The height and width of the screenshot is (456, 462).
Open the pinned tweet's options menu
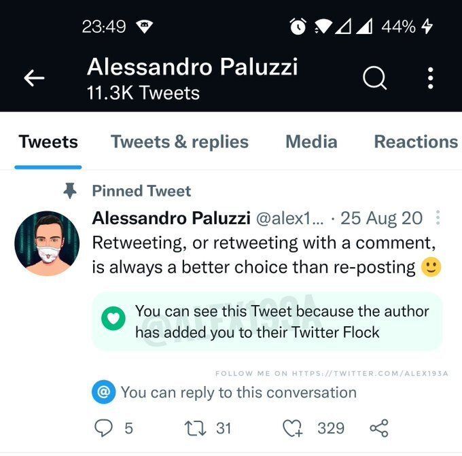coord(438,218)
